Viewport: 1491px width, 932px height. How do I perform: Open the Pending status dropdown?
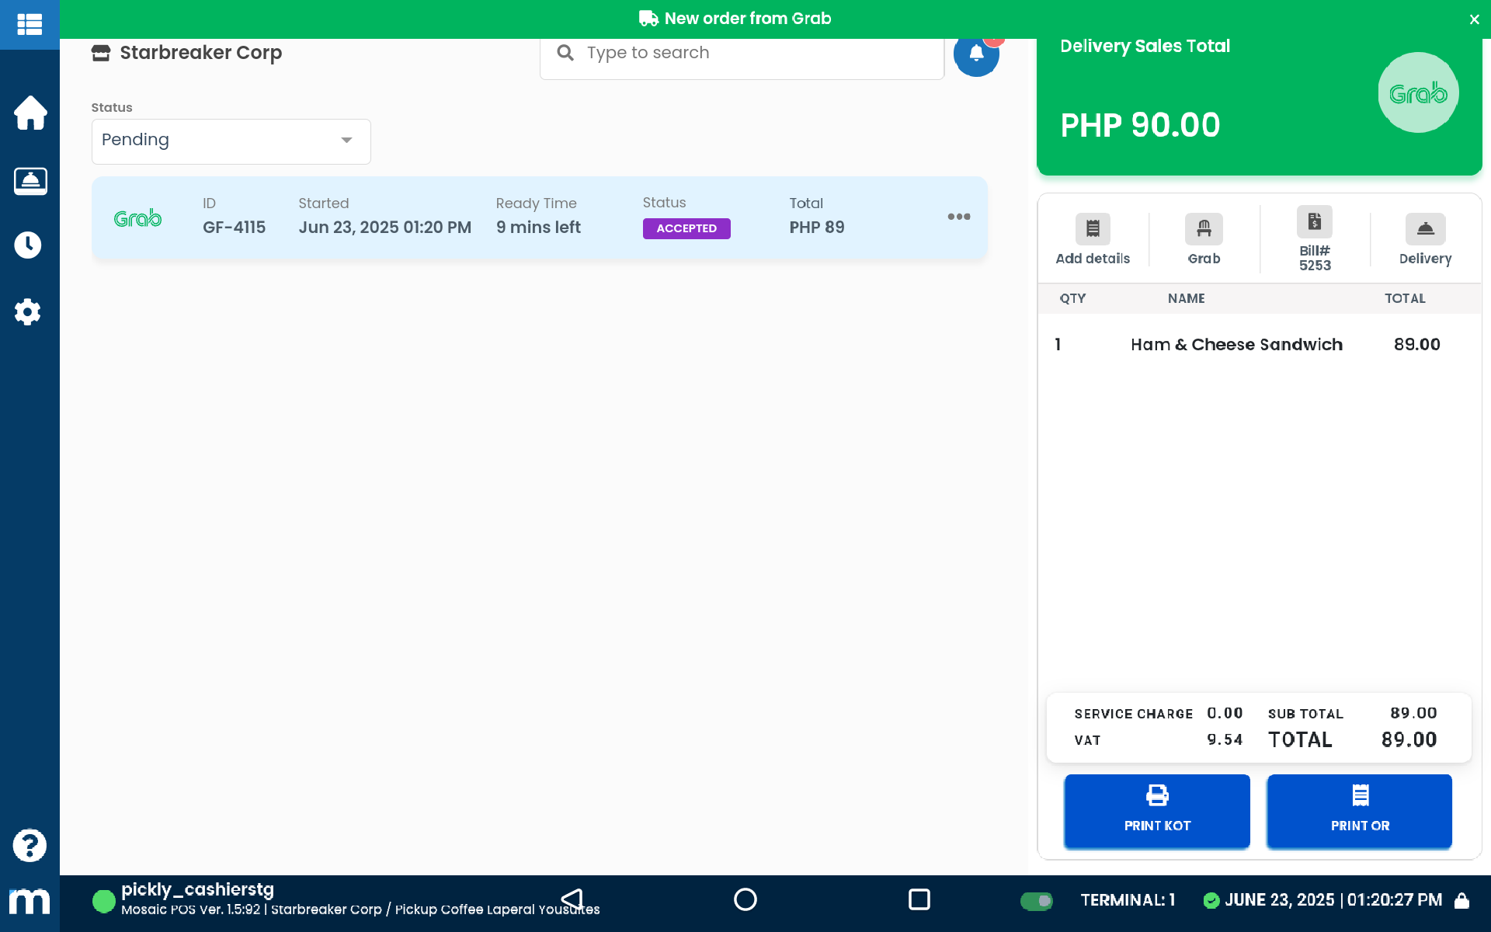[230, 141]
